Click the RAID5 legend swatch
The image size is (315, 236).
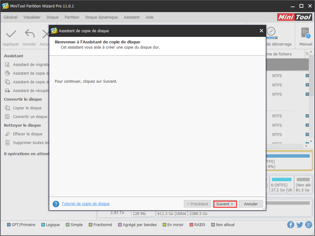pyautogui.click(x=191, y=225)
